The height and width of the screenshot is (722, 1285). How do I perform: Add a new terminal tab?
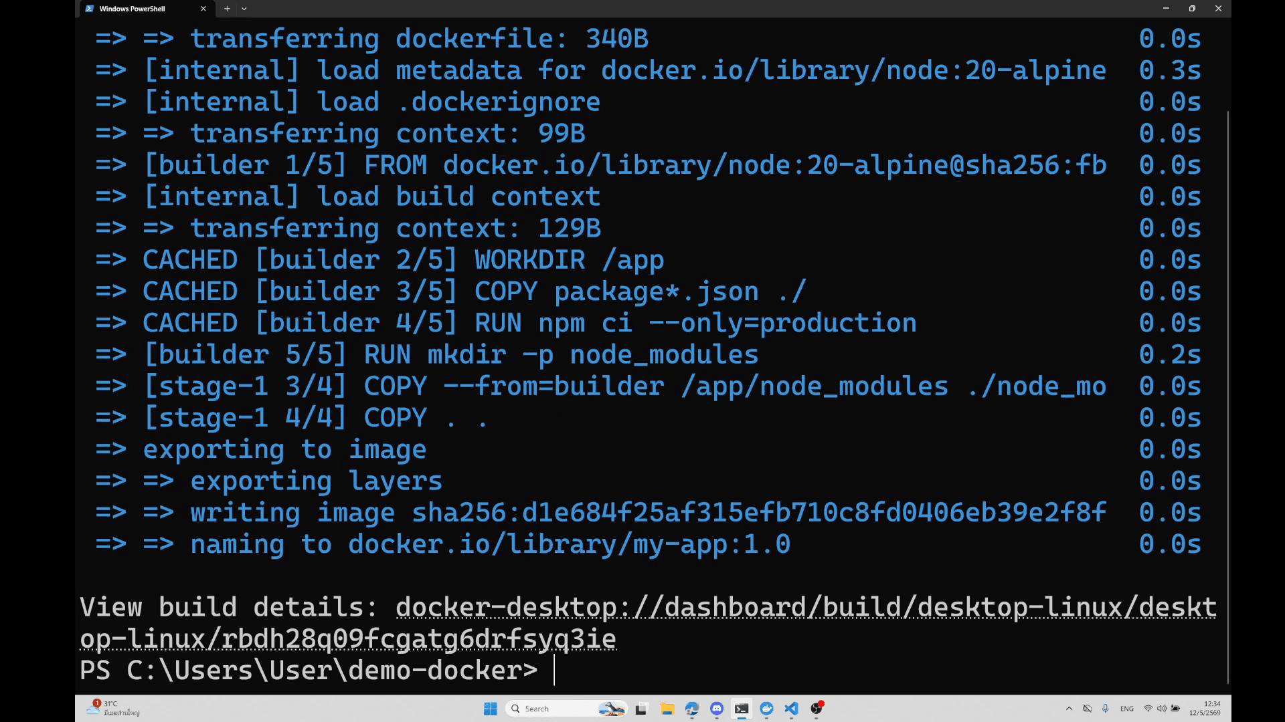point(227,9)
